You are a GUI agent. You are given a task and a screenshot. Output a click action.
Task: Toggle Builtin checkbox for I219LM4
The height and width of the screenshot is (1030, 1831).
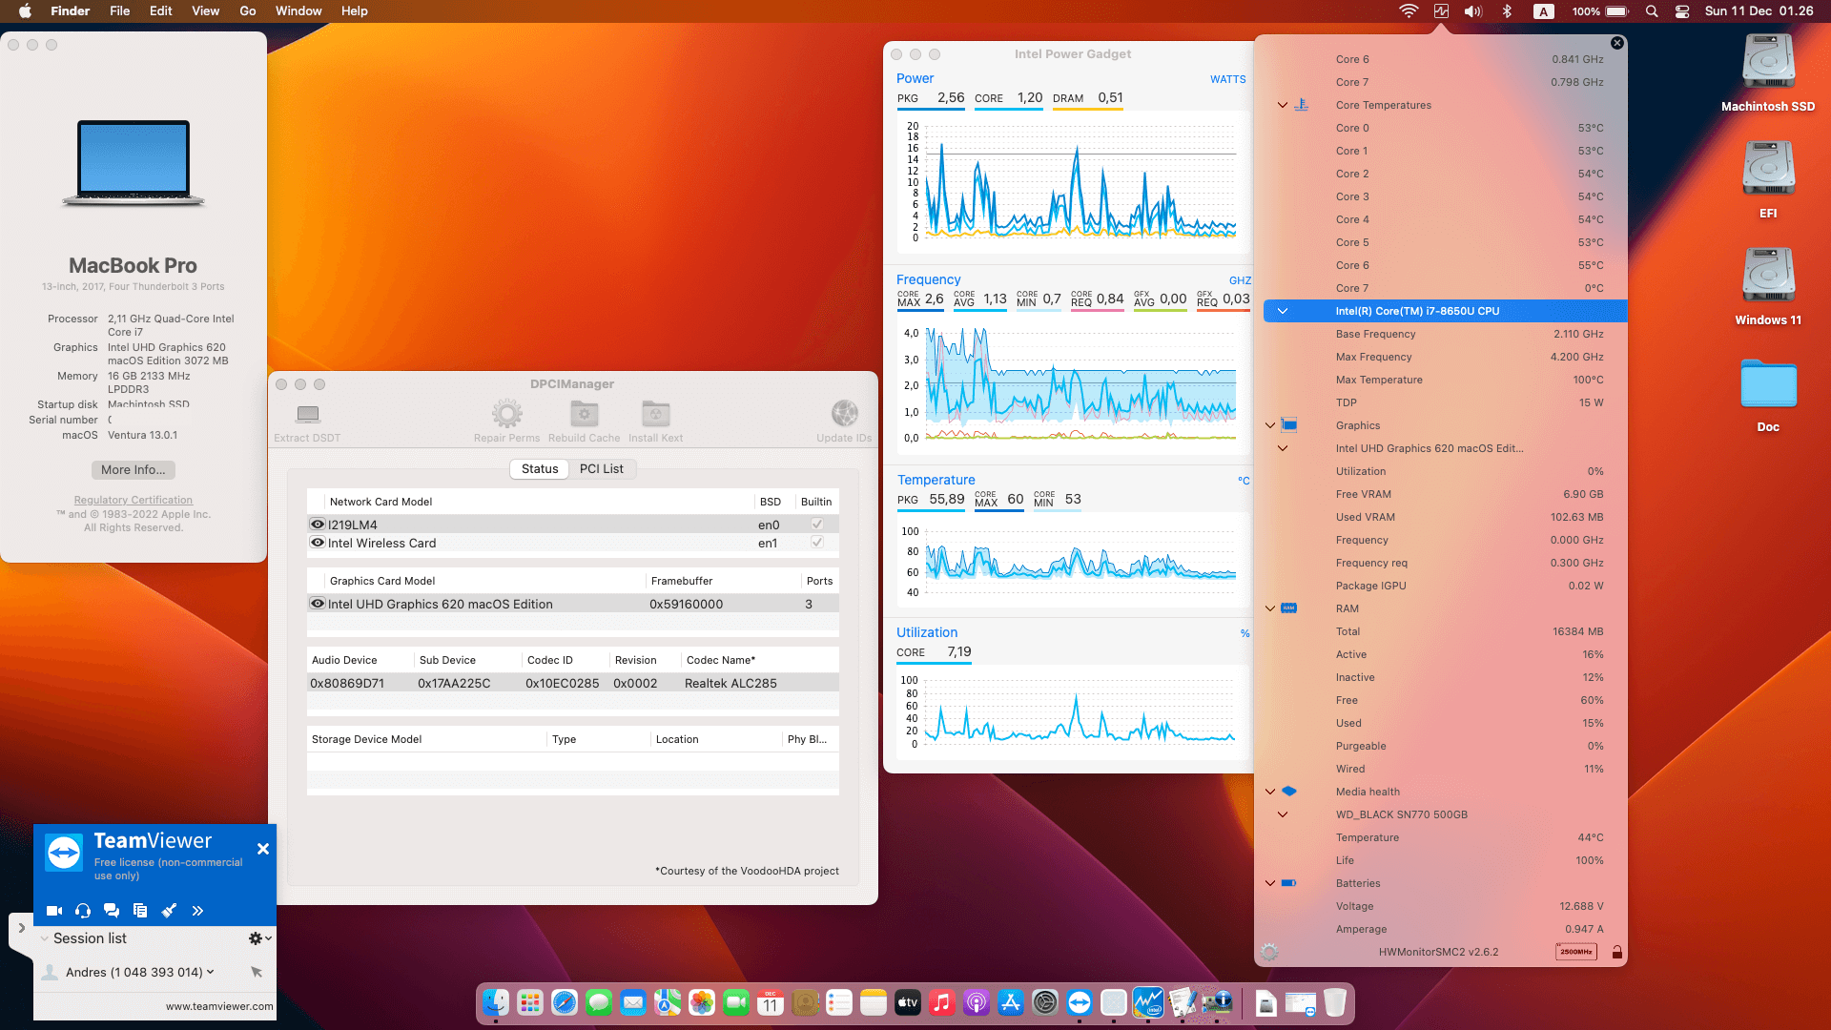tap(817, 525)
